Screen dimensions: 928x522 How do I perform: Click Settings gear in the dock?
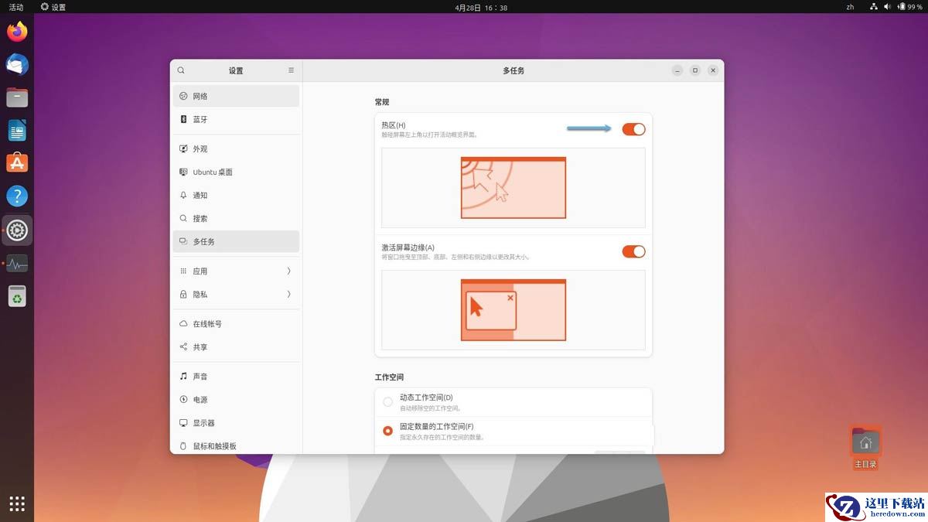tap(17, 230)
